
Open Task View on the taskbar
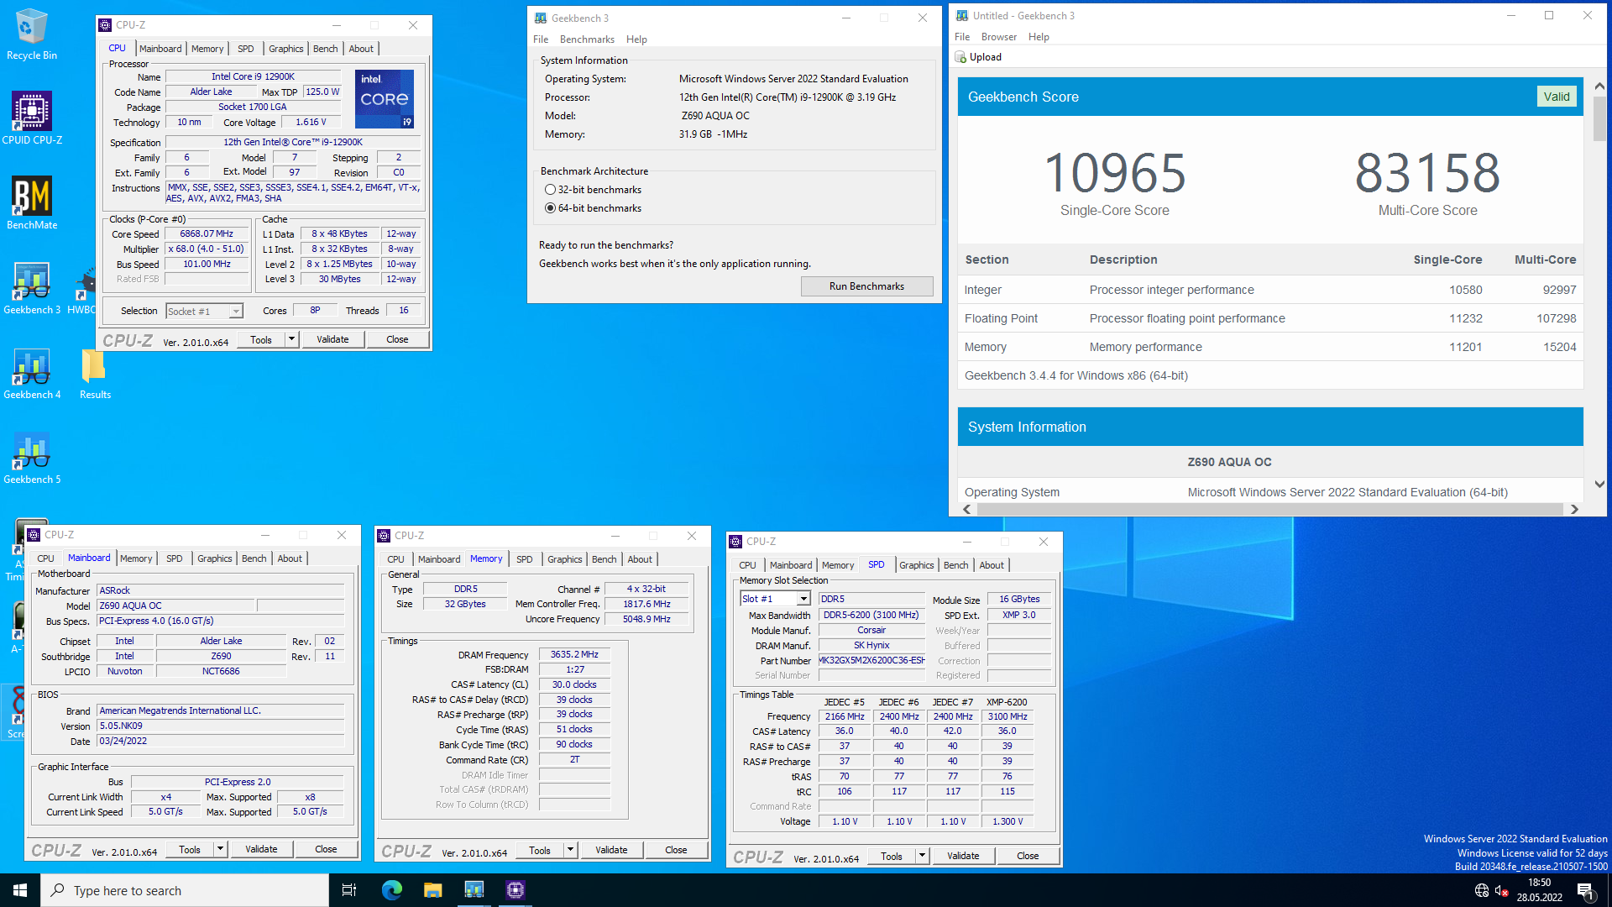point(349,890)
